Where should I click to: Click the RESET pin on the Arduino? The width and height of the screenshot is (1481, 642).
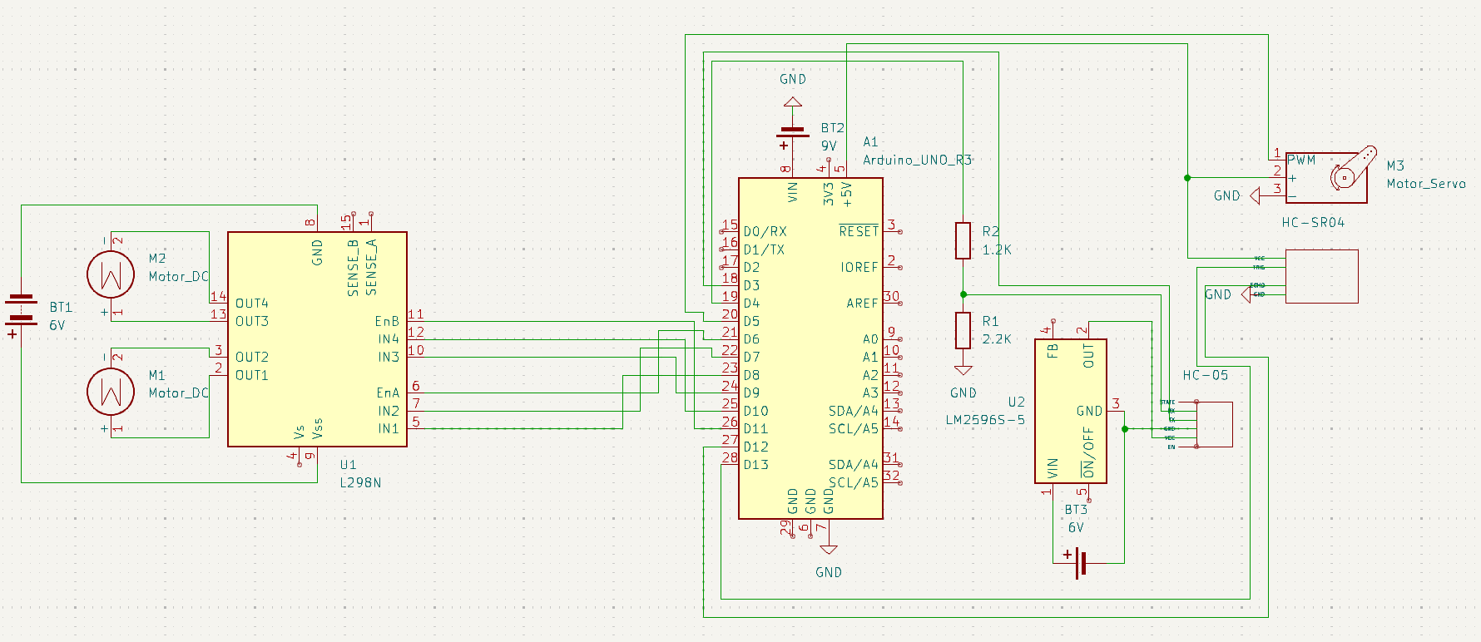tap(859, 231)
